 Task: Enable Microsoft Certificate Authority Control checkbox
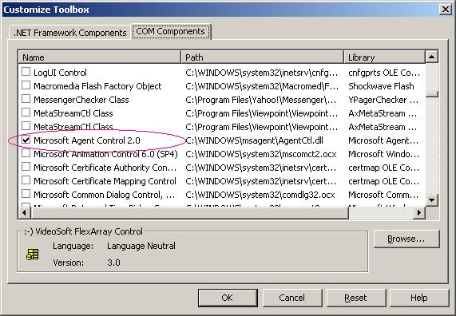click(26, 167)
